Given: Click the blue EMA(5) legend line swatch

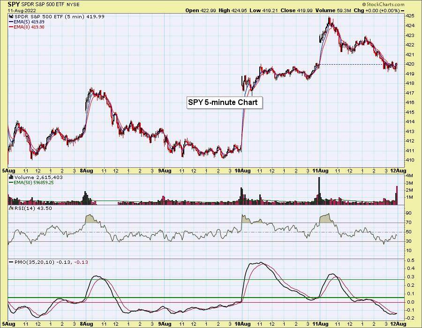Looking at the screenshot, I should [11, 22].
